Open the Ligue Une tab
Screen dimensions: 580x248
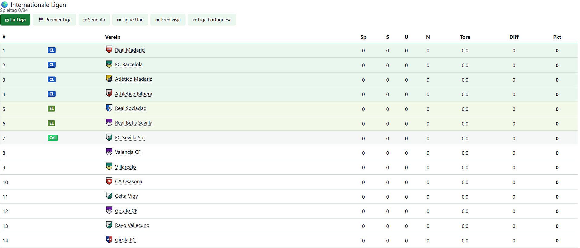click(x=130, y=20)
